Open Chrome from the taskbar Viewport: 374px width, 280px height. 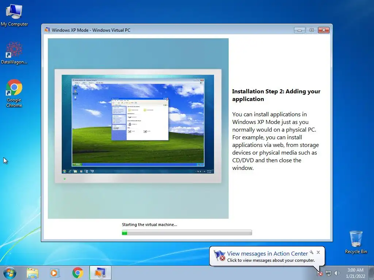click(78, 273)
